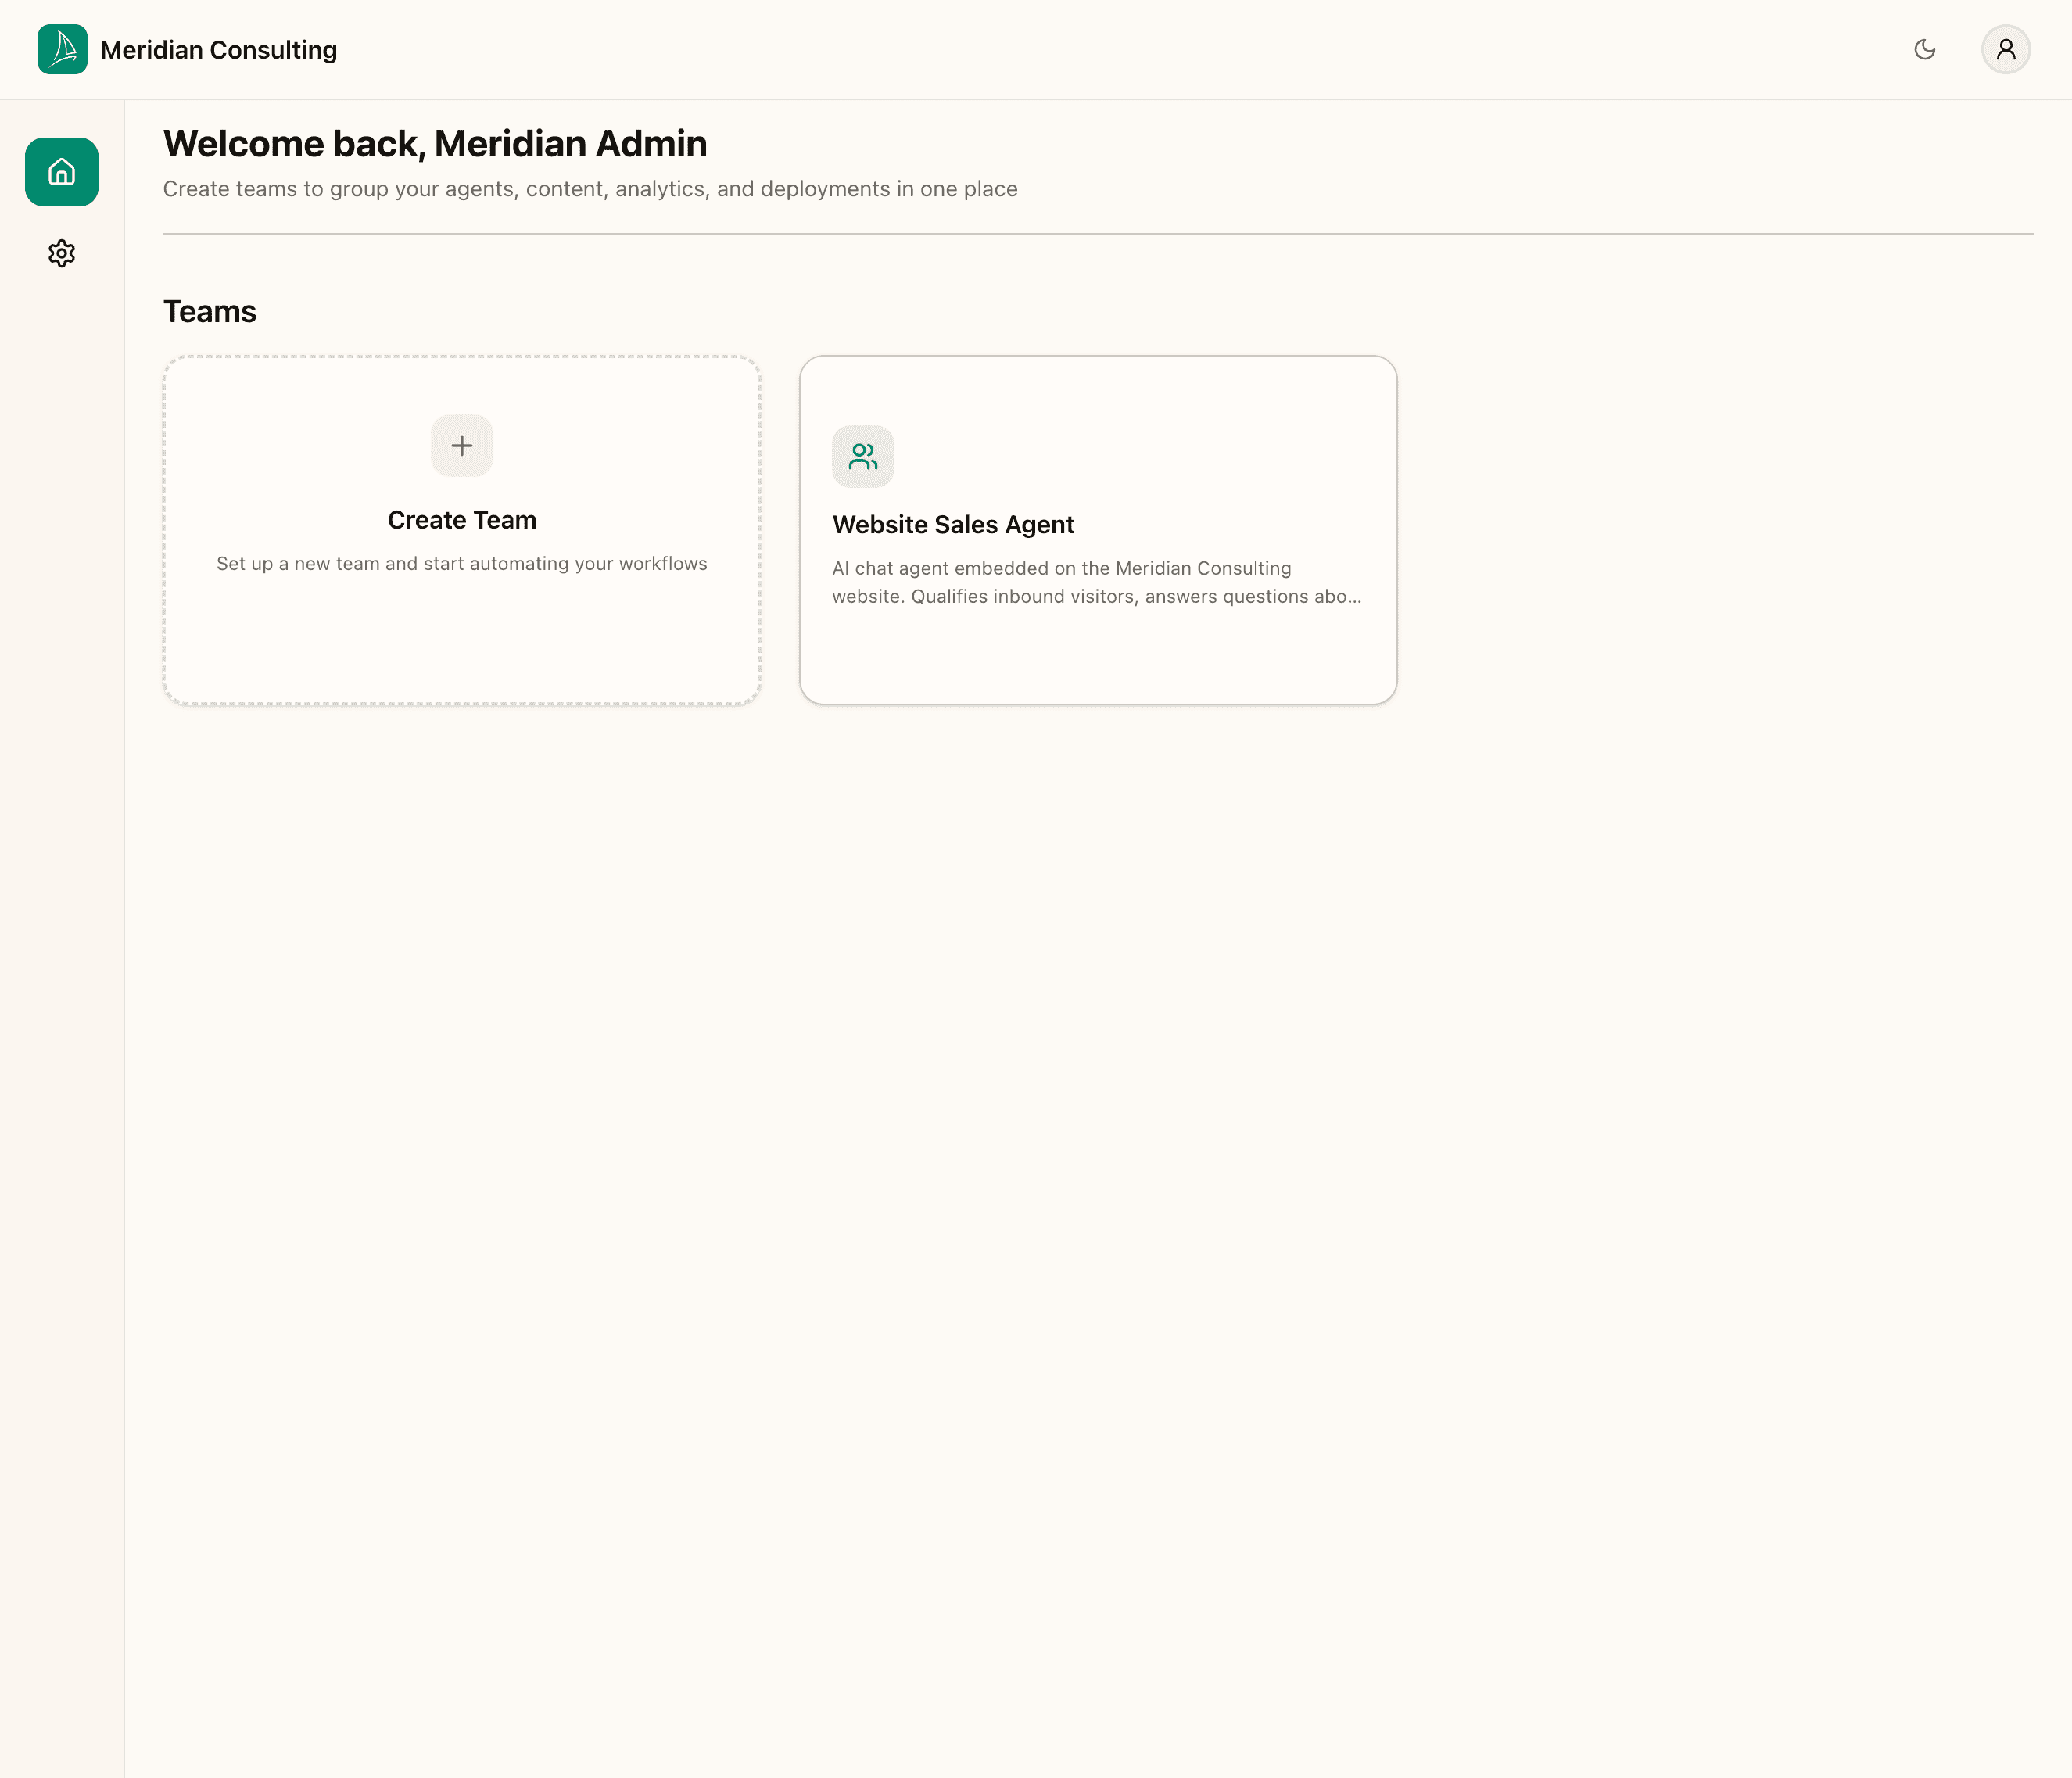Toggle dark mode with the moon icon
2072x1778 pixels.
click(x=1924, y=49)
